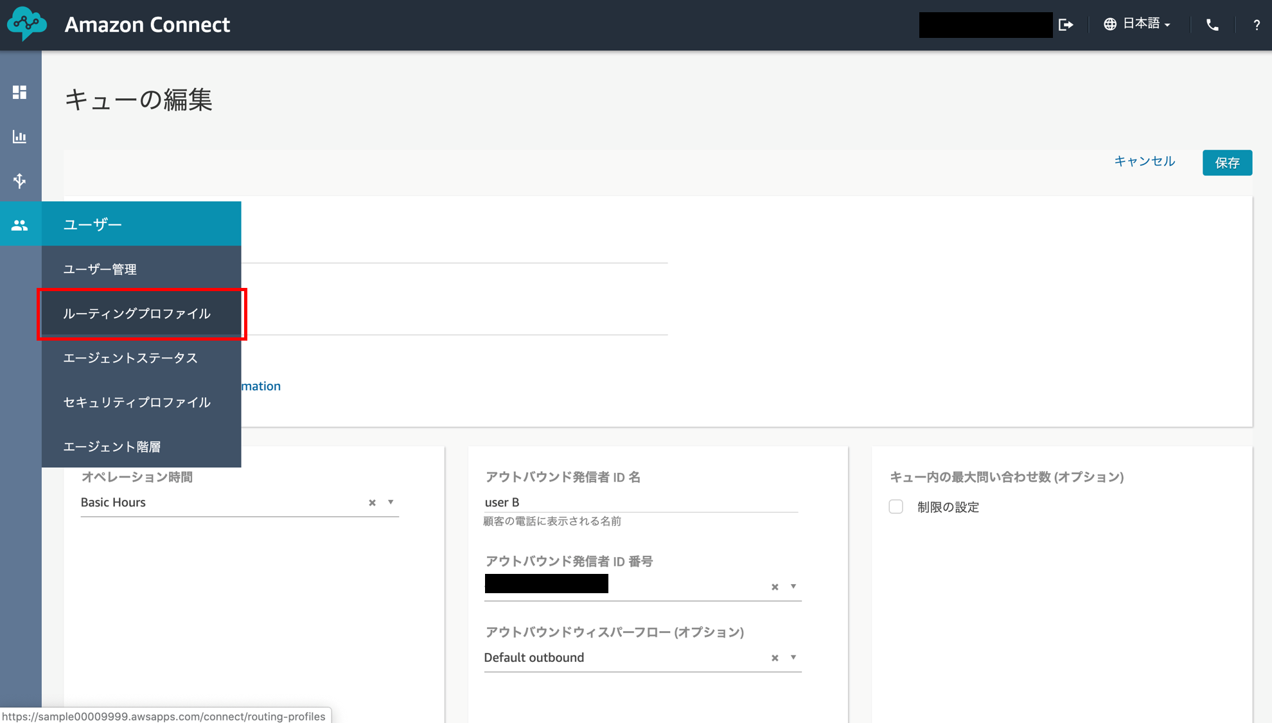The height and width of the screenshot is (723, 1272).
Task: Click the Amazon Connect title text
Action: point(147,24)
